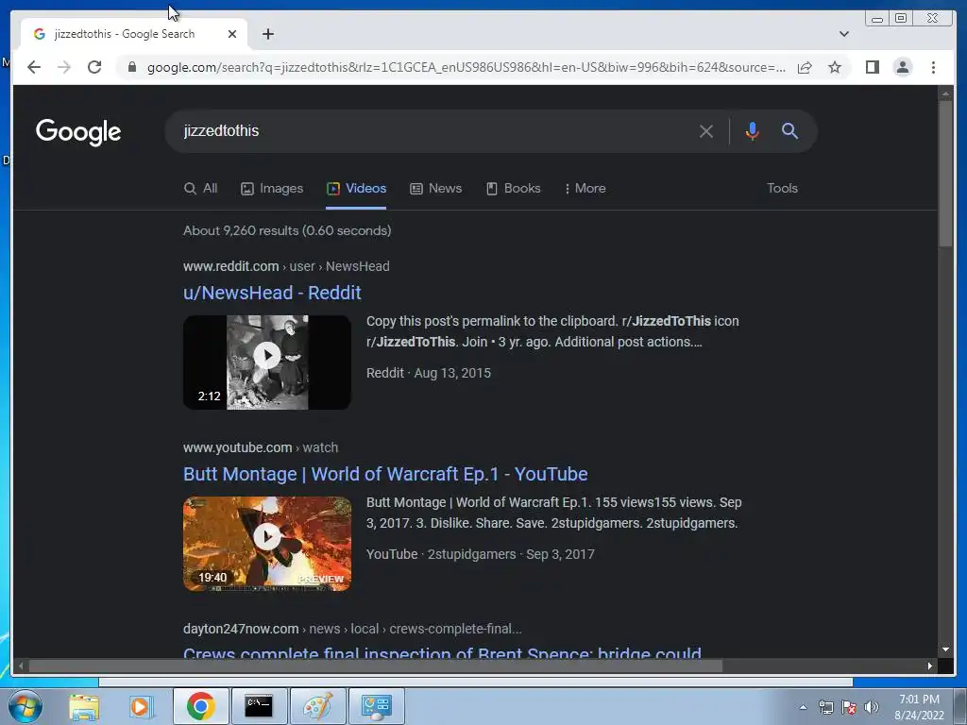Go to the Google logo homepage
This screenshot has width=967, height=725.
[x=78, y=132]
